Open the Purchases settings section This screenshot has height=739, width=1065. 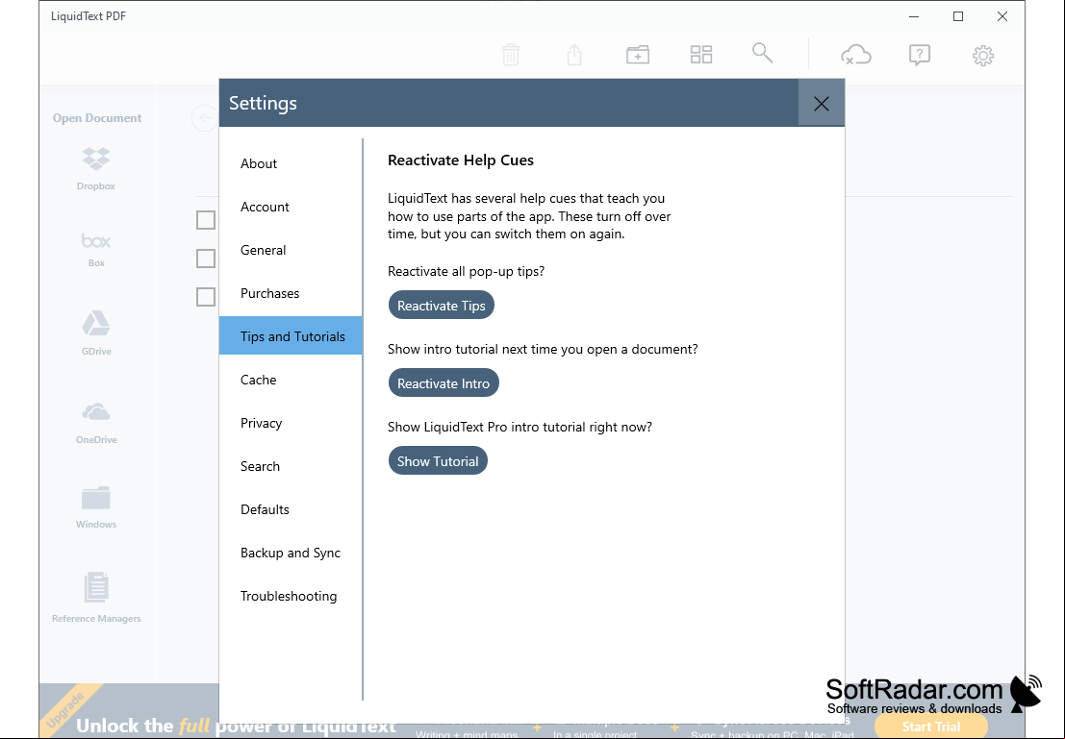[x=291, y=293]
